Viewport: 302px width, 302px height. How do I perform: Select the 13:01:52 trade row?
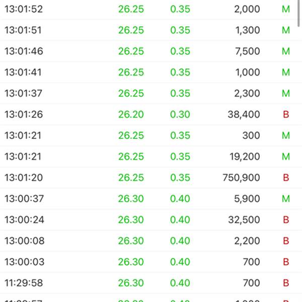(x=148, y=9)
